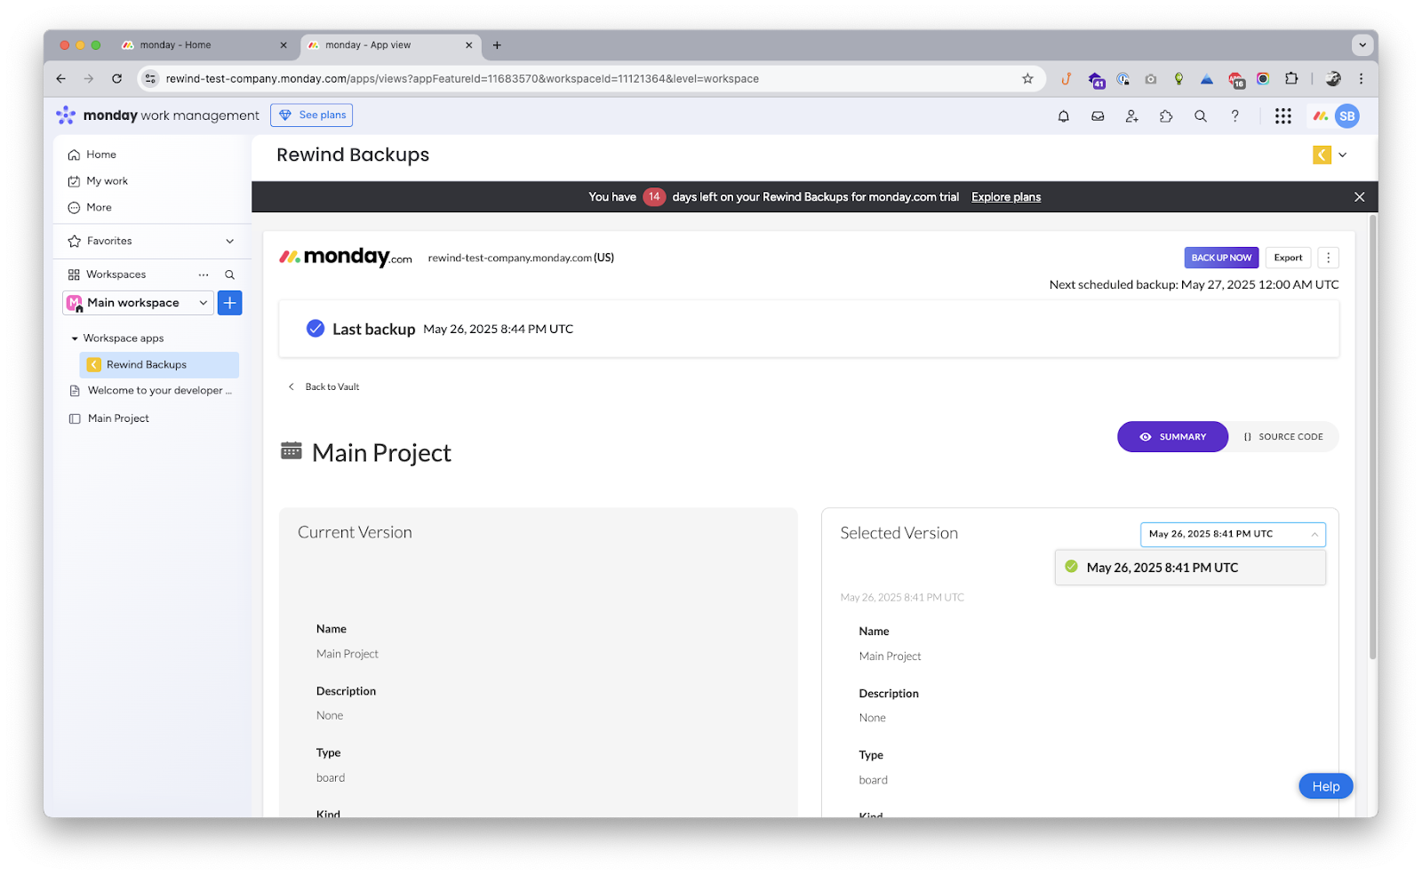The image size is (1422, 875).
Task: Click the browser address bar URL
Action: [x=462, y=79]
